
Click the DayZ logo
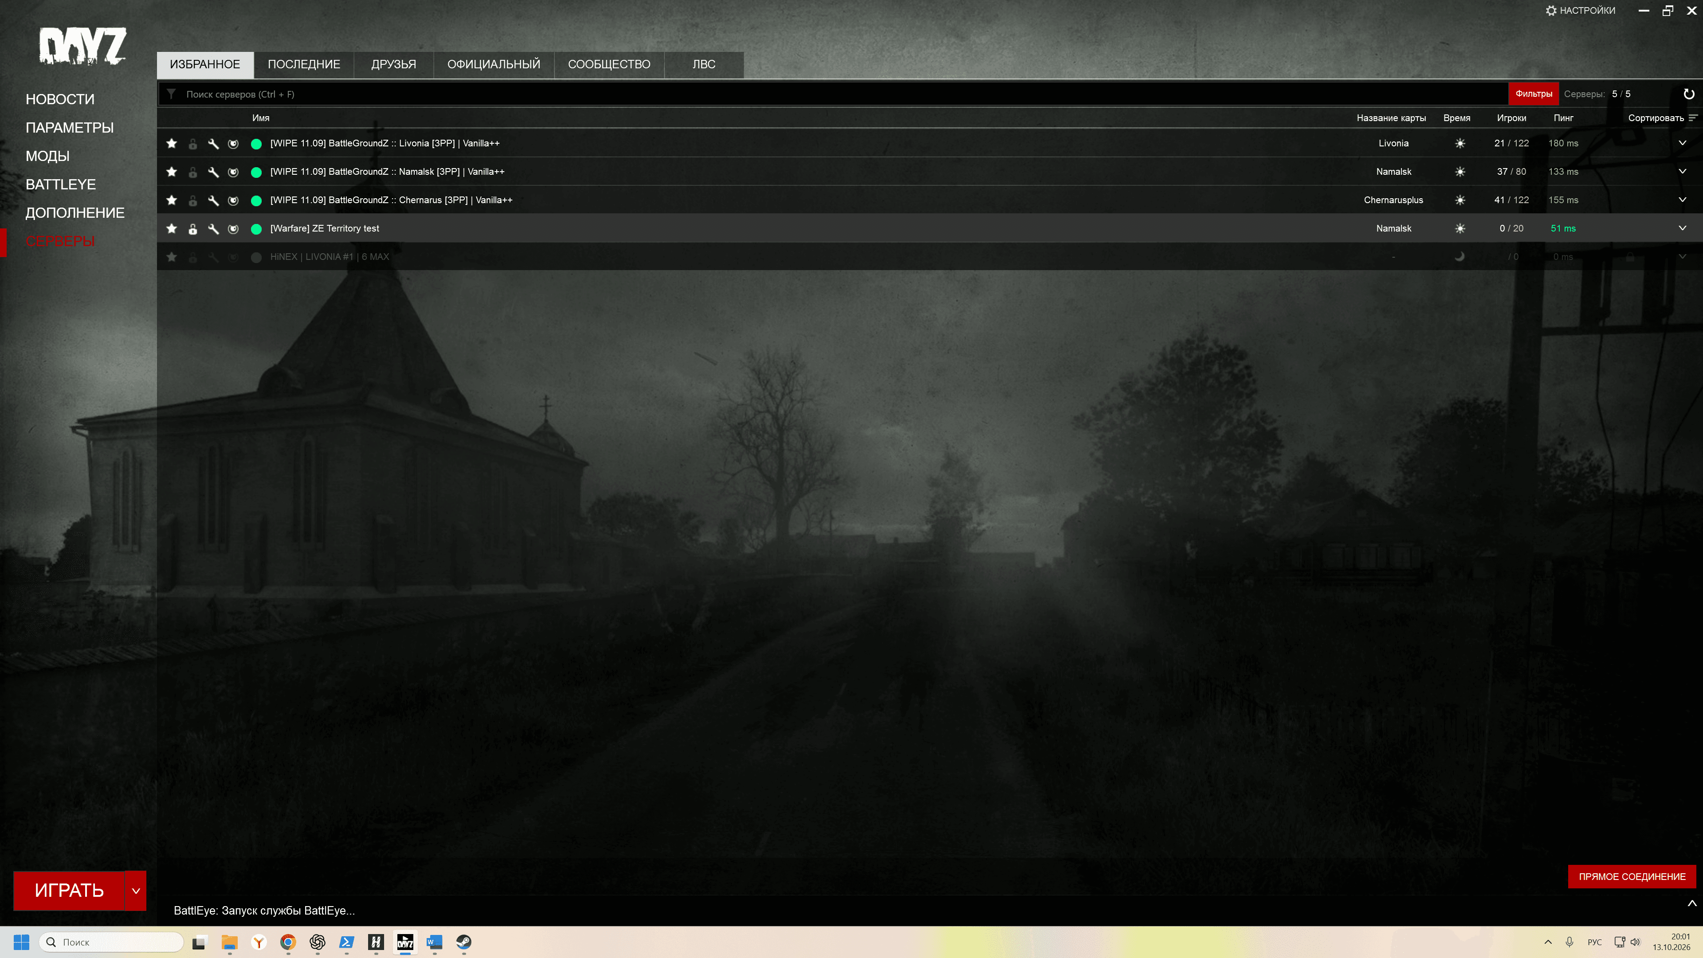[82, 46]
